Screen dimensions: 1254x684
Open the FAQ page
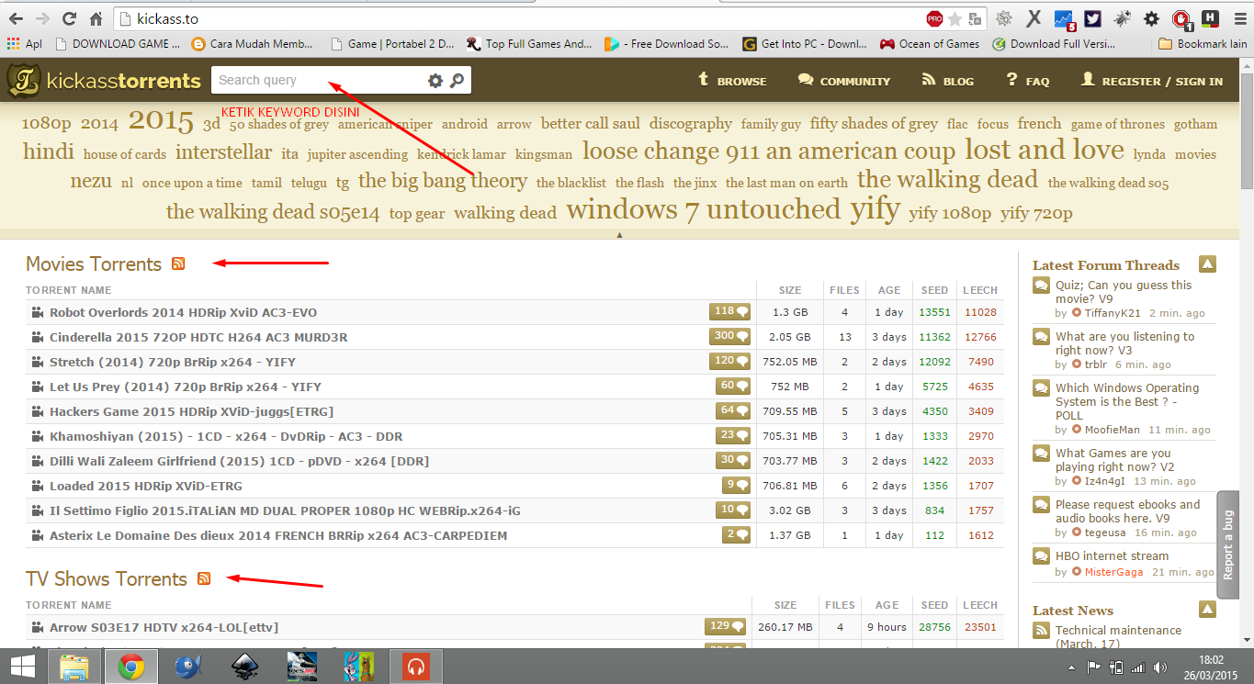tap(1027, 81)
